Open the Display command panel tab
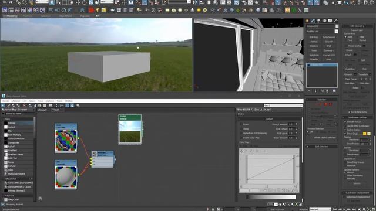This screenshot has width=376, height=211. (330, 21)
